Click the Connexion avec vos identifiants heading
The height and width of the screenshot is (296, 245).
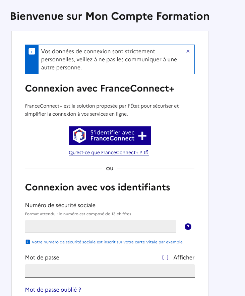pos(98,187)
